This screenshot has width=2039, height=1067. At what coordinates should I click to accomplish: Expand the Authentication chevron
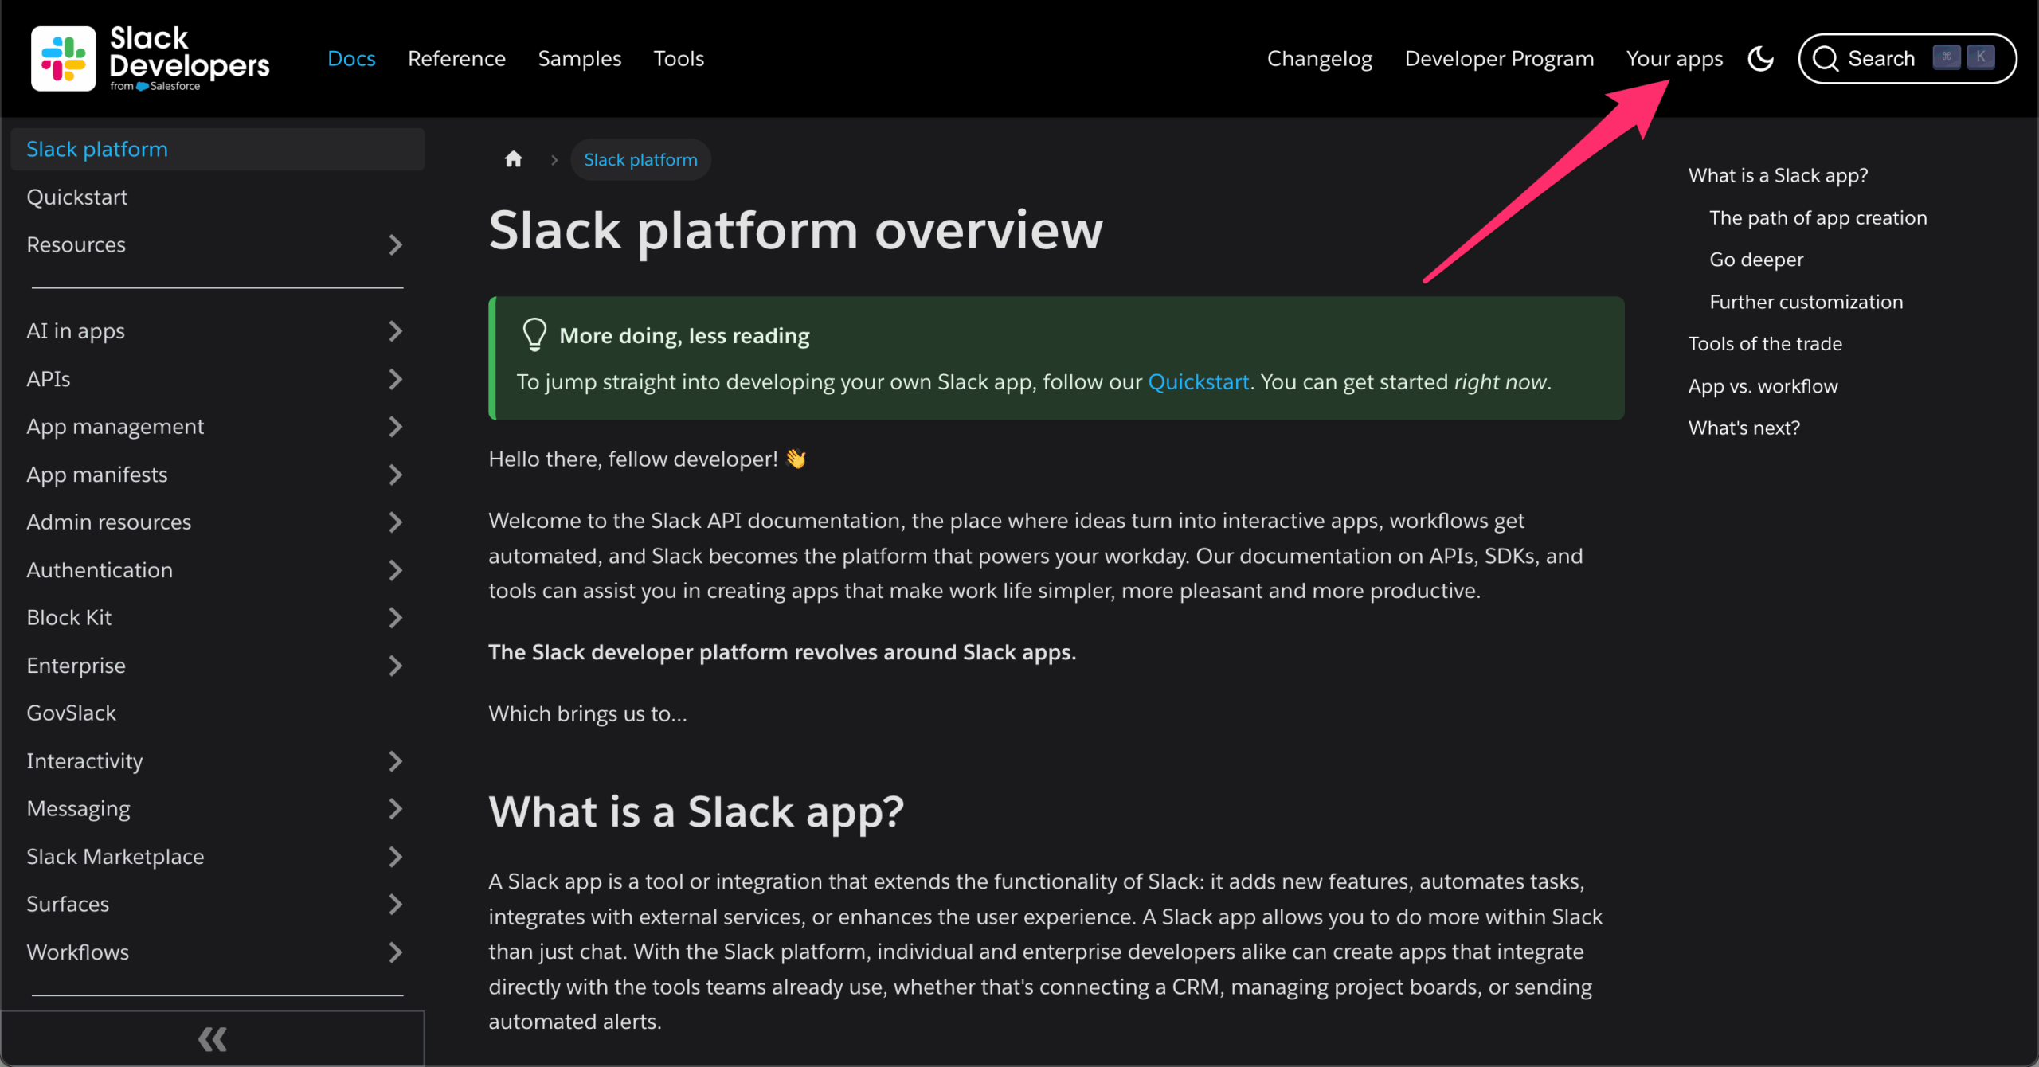click(395, 569)
